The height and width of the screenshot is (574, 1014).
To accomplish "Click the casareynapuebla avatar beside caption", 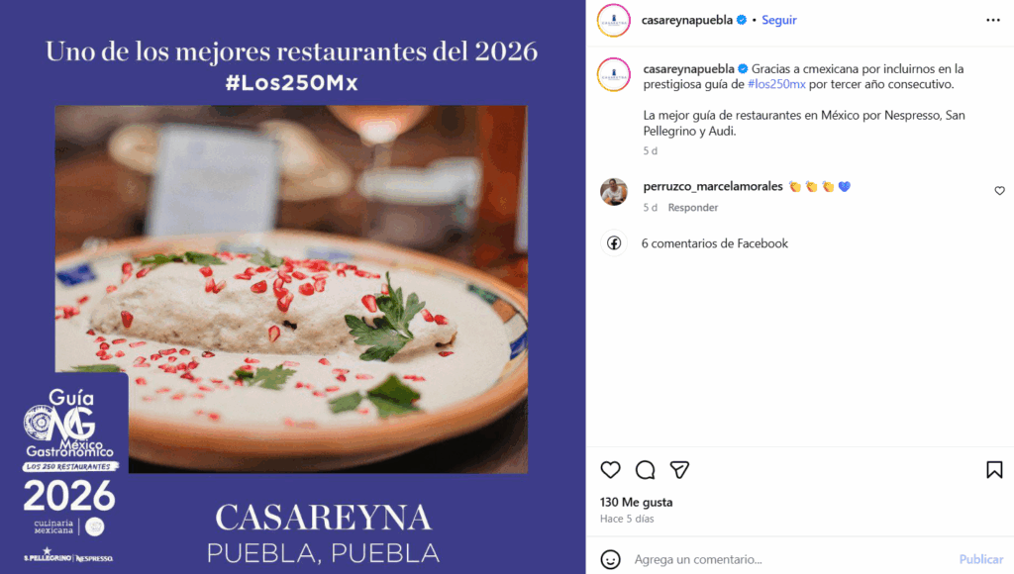I will (614, 74).
